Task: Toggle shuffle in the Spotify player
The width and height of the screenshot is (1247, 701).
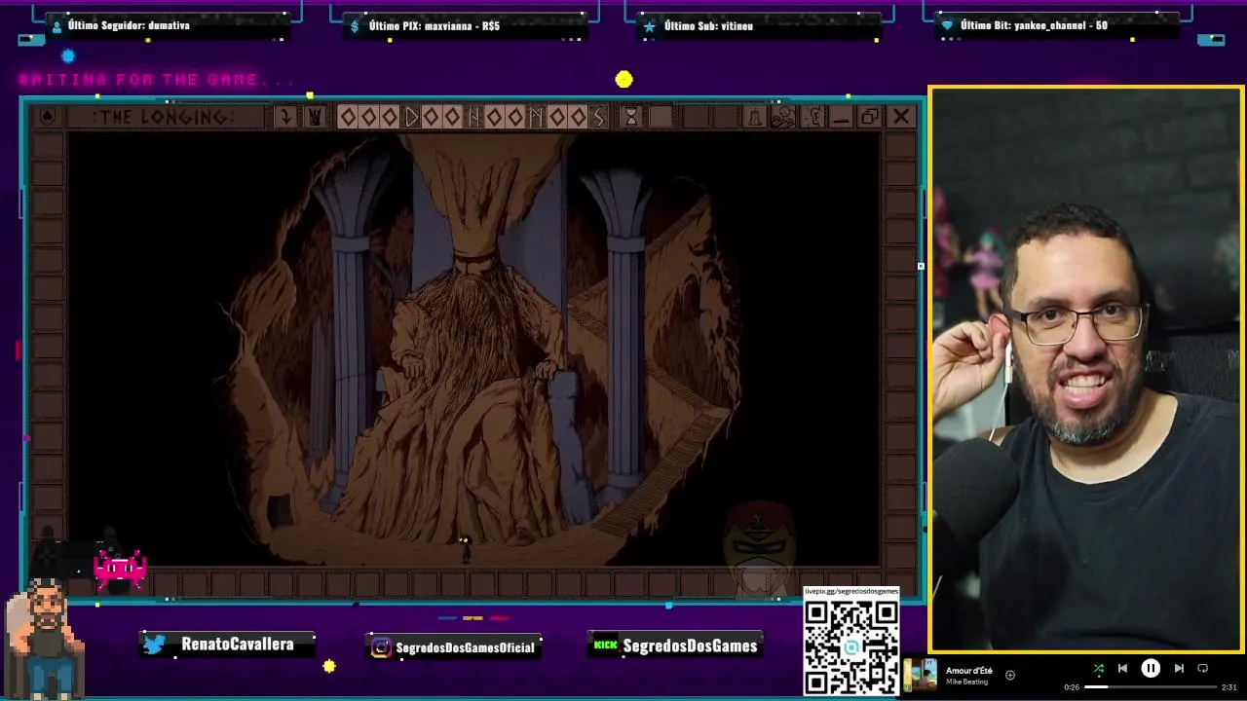Action: (x=1098, y=668)
